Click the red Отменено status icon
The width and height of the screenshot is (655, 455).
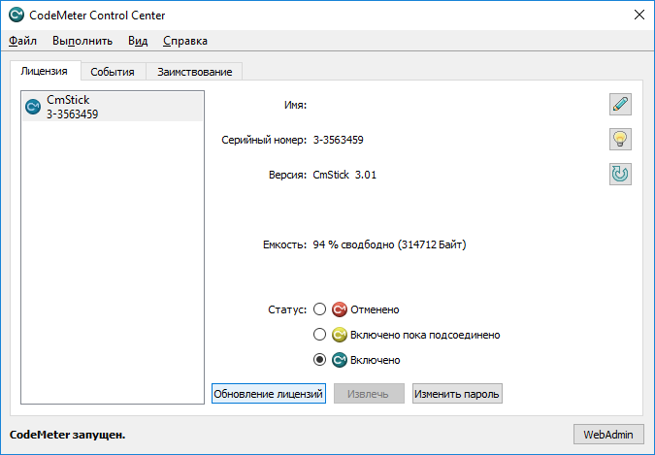tap(340, 309)
